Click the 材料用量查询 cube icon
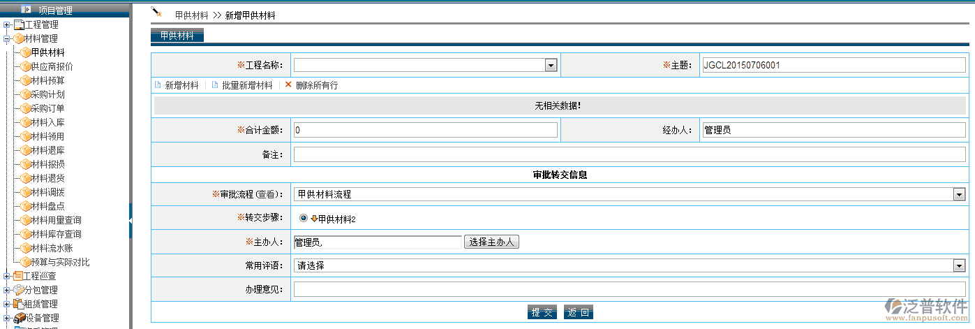975x329 pixels. (x=26, y=220)
